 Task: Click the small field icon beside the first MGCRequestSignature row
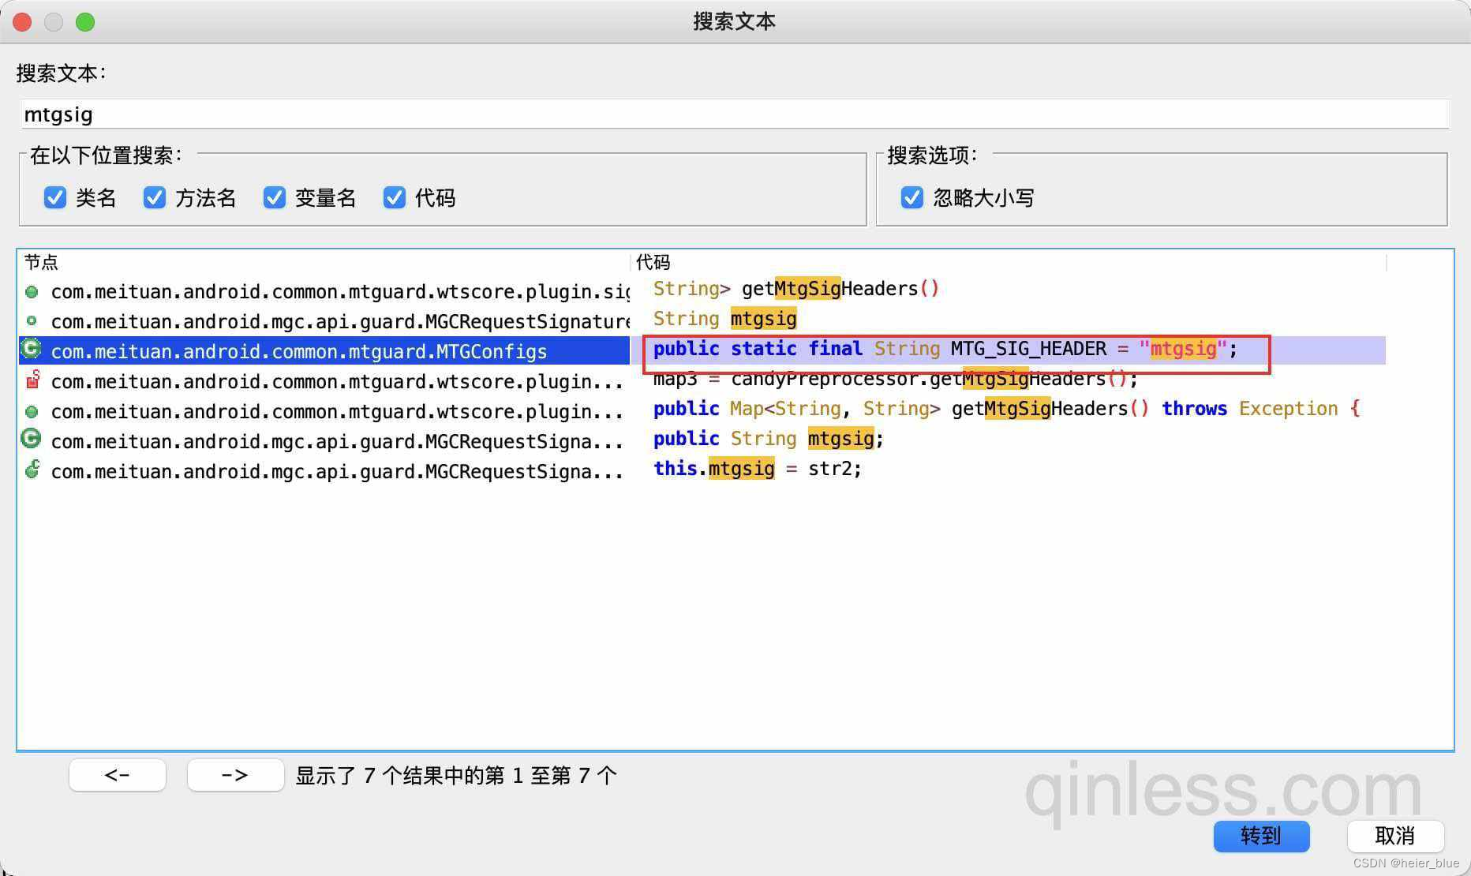tap(32, 321)
